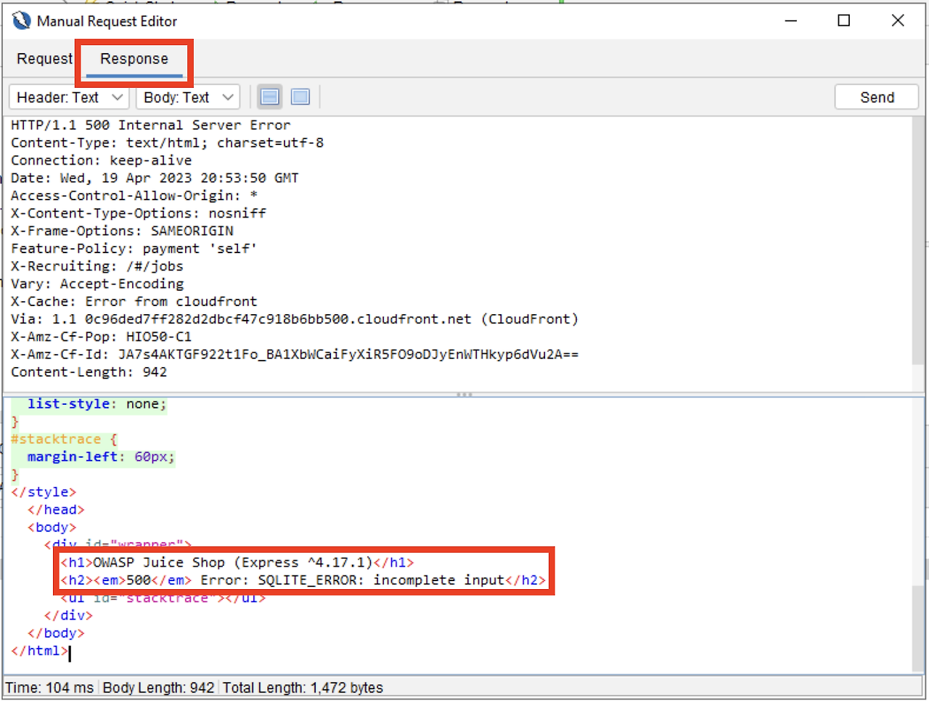Minimize the Manual Request Editor window
Screen dimensions: 929x703
(791, 21)
